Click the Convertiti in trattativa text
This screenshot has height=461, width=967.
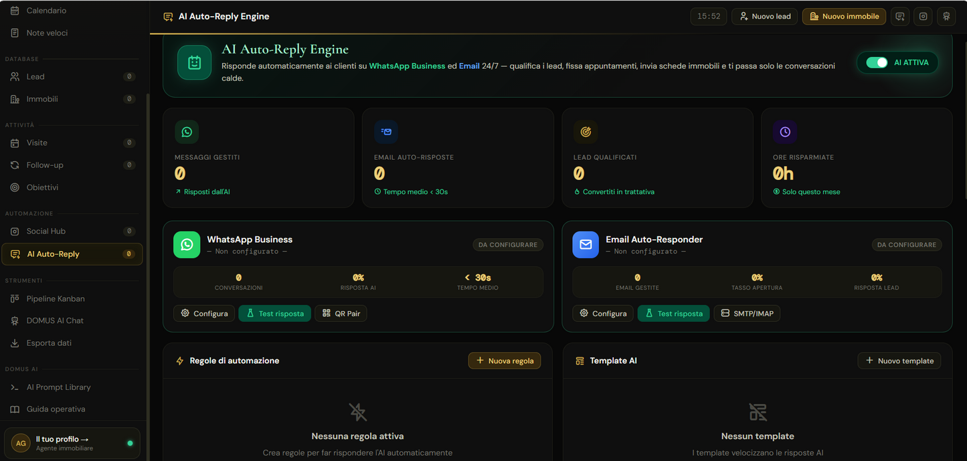tap(618, 192)
